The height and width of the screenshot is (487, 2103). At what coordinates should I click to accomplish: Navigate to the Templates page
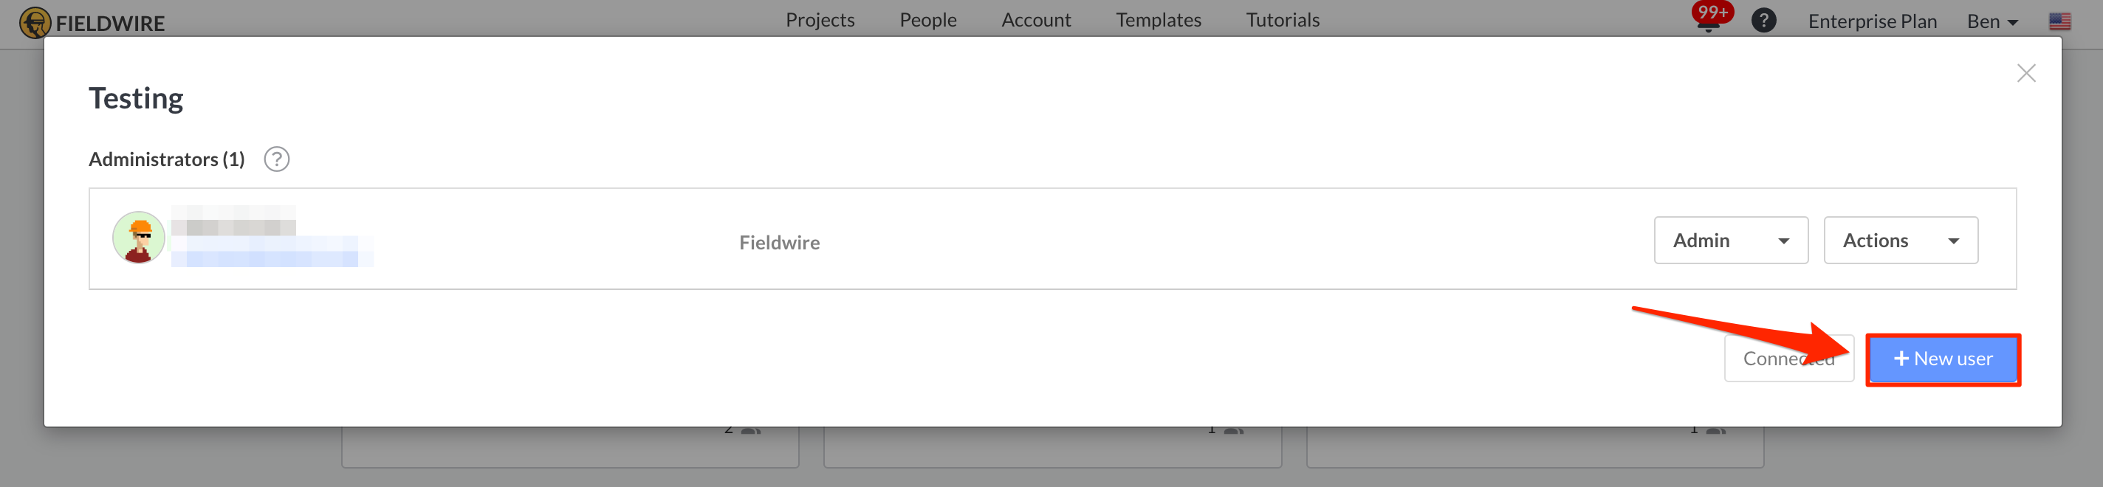click(1158, 20)
